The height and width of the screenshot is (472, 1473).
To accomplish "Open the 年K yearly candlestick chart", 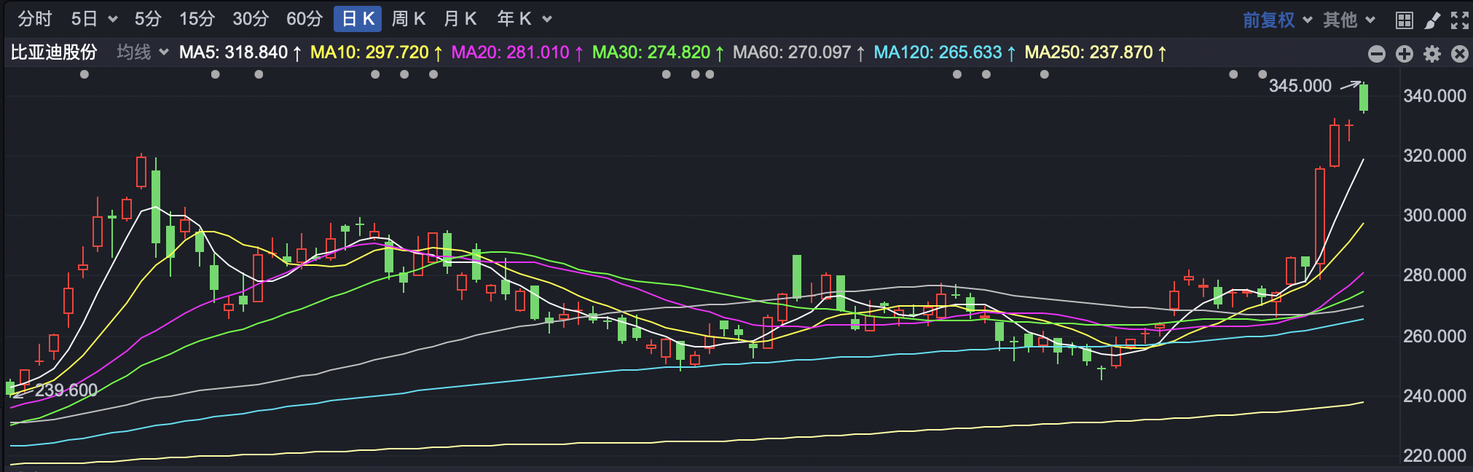I will (514, 19).
